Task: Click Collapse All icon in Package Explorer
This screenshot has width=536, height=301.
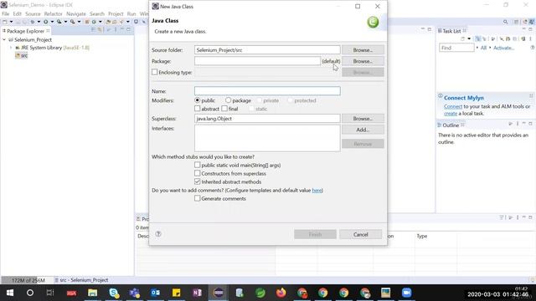Action: pyautogui.click(x=93, y=30)
